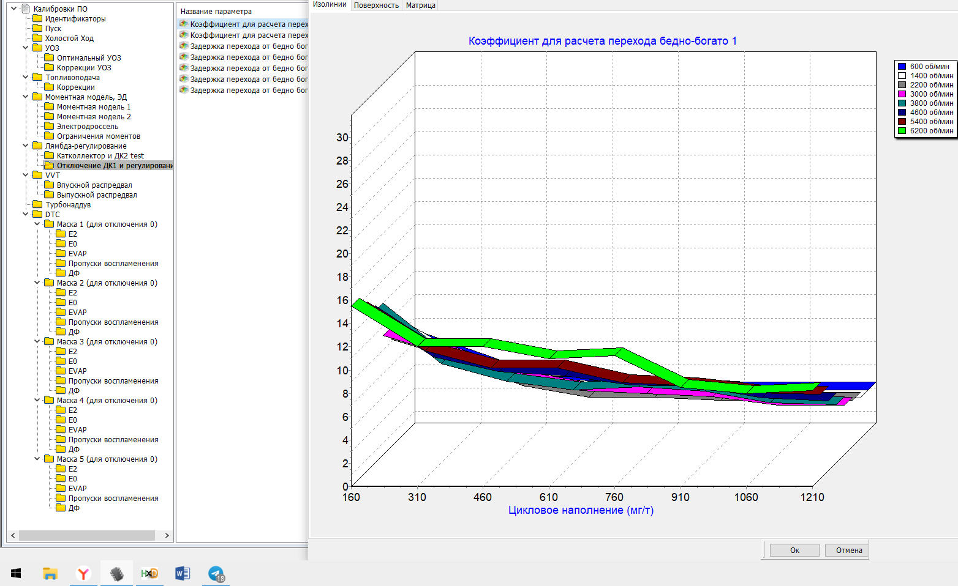
Task: Collapse the УОЗ tree branch
Action: click(x=25, y=48)
